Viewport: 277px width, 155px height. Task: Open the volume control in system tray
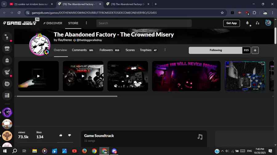(x=227, y=151)
